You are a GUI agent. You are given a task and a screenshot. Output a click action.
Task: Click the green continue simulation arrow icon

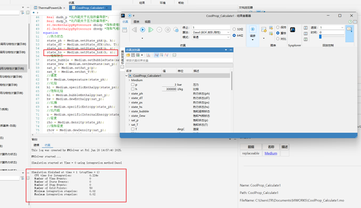coord(151,30)
